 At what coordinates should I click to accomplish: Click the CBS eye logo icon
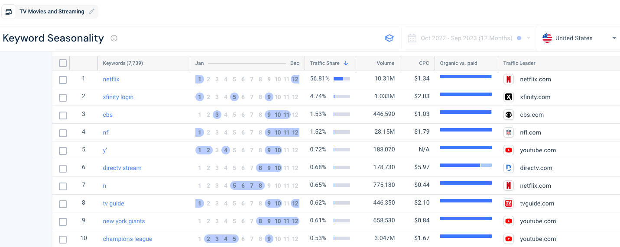tap(509, 115)
